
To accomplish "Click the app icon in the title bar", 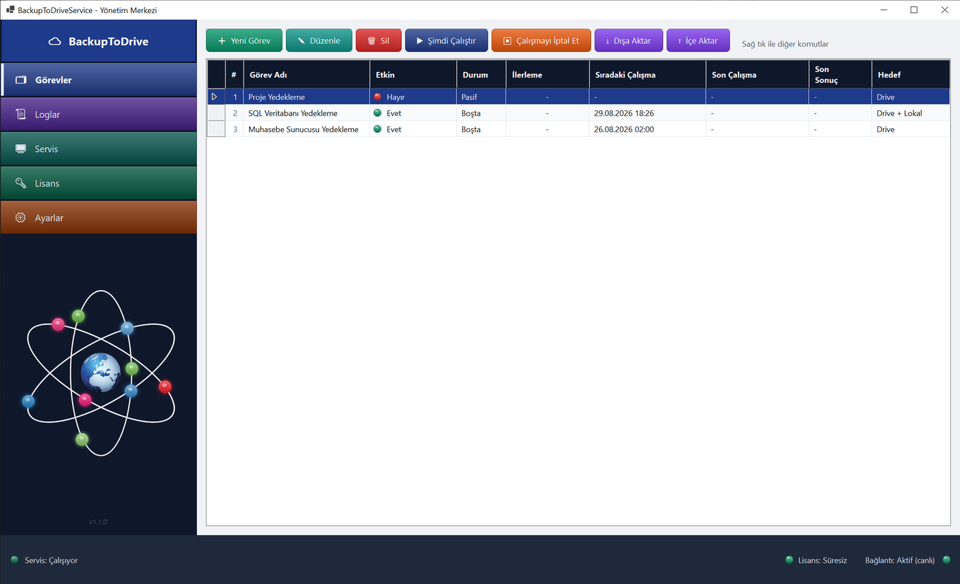I will tap(10, 10).
